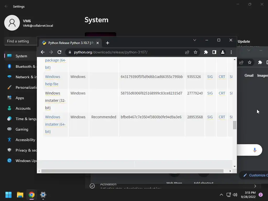Click the Settings gear taskbar icon
The width and height of the screenshot is (268, 201).
(43, 195)
